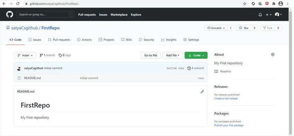Viewport: 294px width, 136px height.
Task: Expand the Add file dropdown
Action: pos(173,55)
